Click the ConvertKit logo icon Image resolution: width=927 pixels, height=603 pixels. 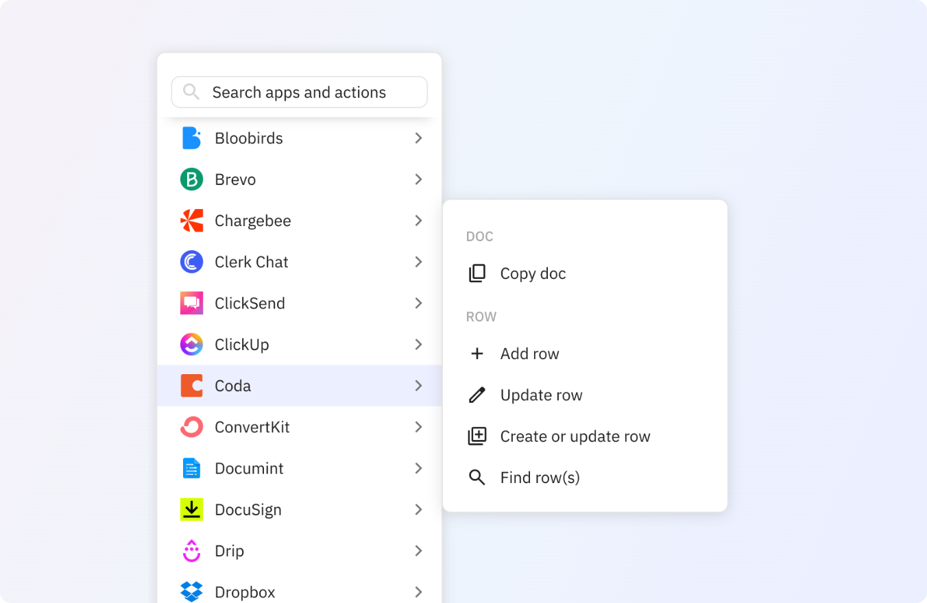(x=191, y=427)
